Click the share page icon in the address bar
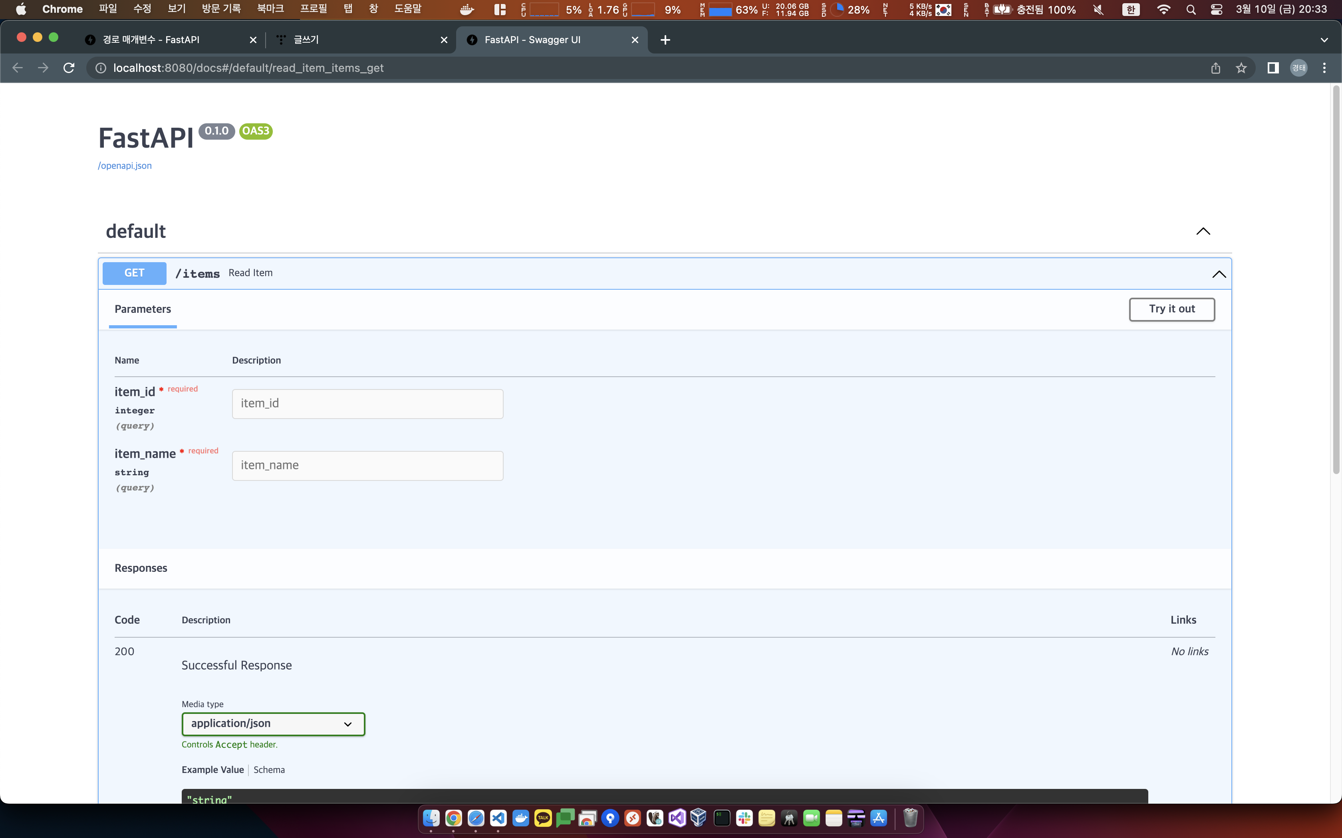This screenshot has width=1342, height=838. (1215, 67)
